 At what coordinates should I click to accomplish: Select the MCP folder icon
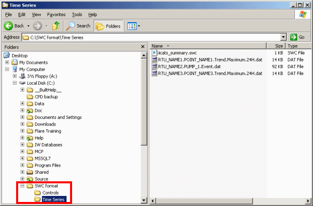(x=30, y=152)
